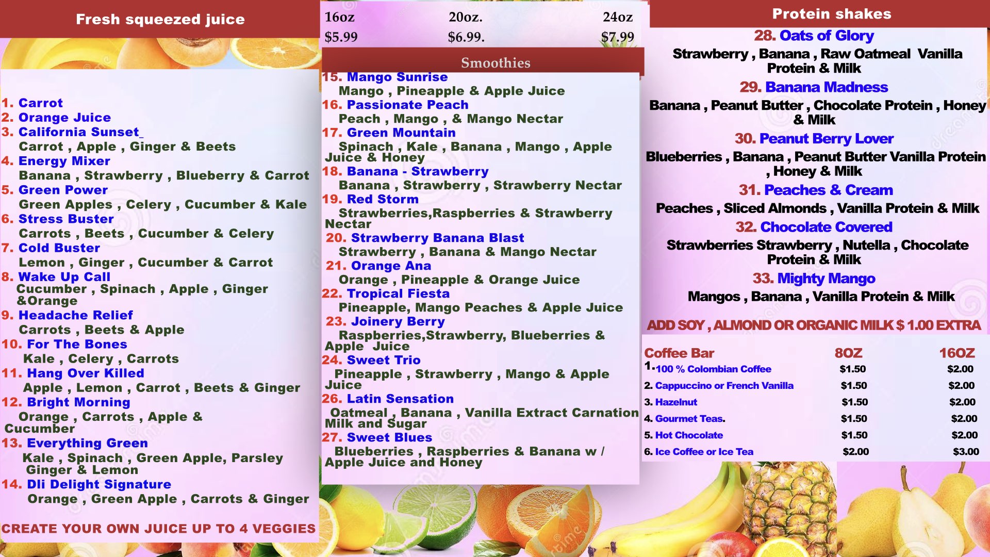Click the 24oz price $7.99
The image size is (990, 557).
click(x=617, y=37)
